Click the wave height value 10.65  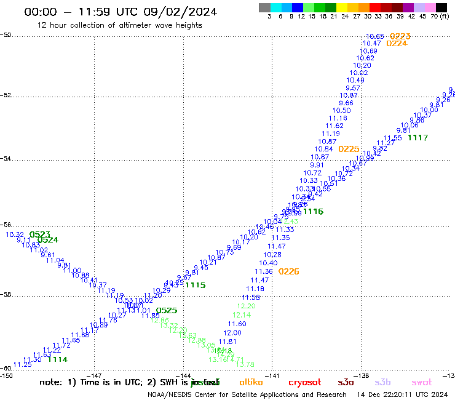(375, 36)
